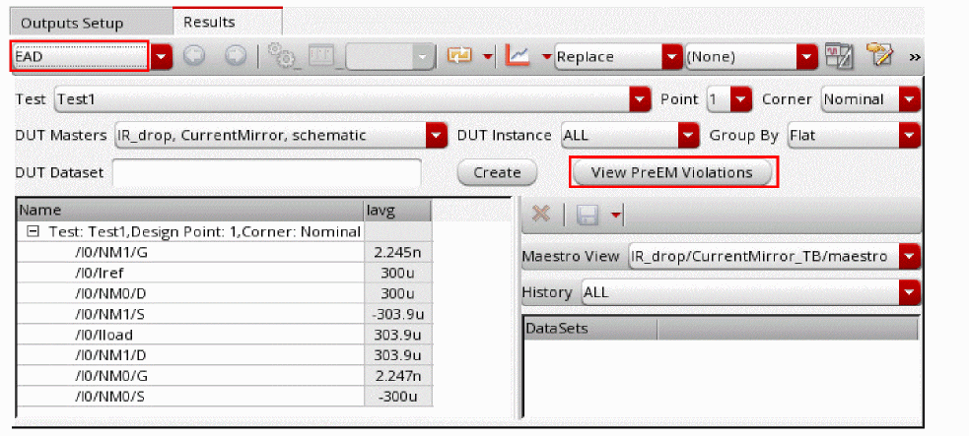The width and height of the screenshot is (969, 436).
Task: Open the results viewer icon with chart
Action: 838,56
